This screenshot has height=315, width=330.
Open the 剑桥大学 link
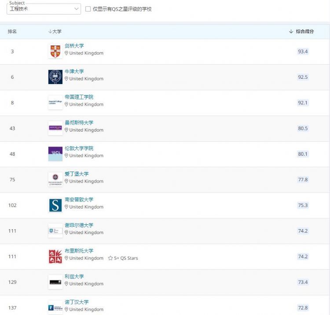coord(74,46)
